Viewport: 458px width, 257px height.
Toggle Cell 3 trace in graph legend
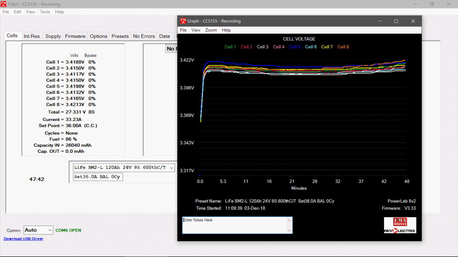point(262,47)
